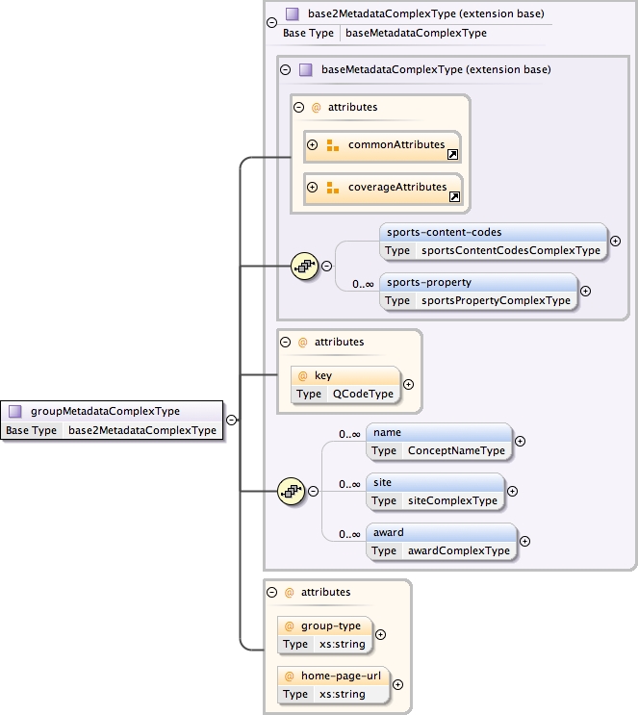Open coverageAttributes reference arrow link
This screenshot has height=715, width=638.
click(x=454, y=196)
